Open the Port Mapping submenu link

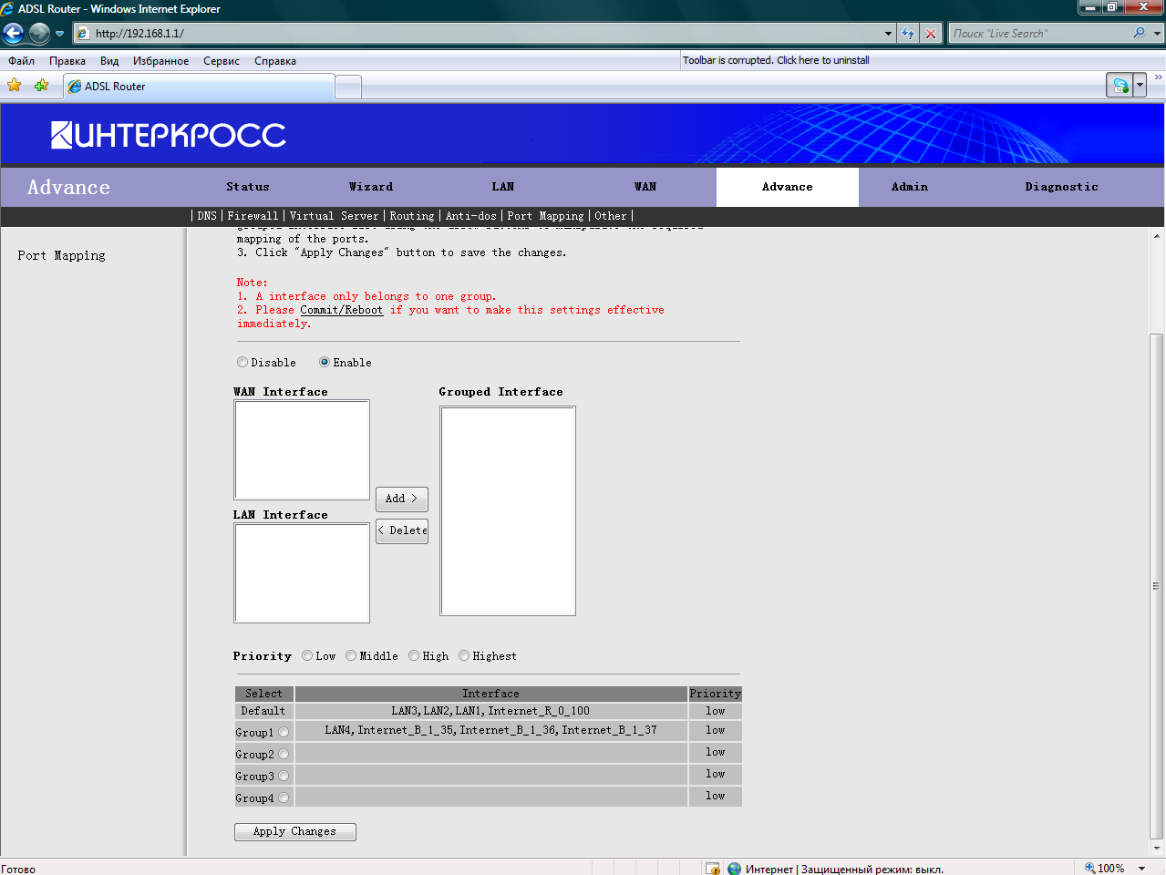coord(545,216)
